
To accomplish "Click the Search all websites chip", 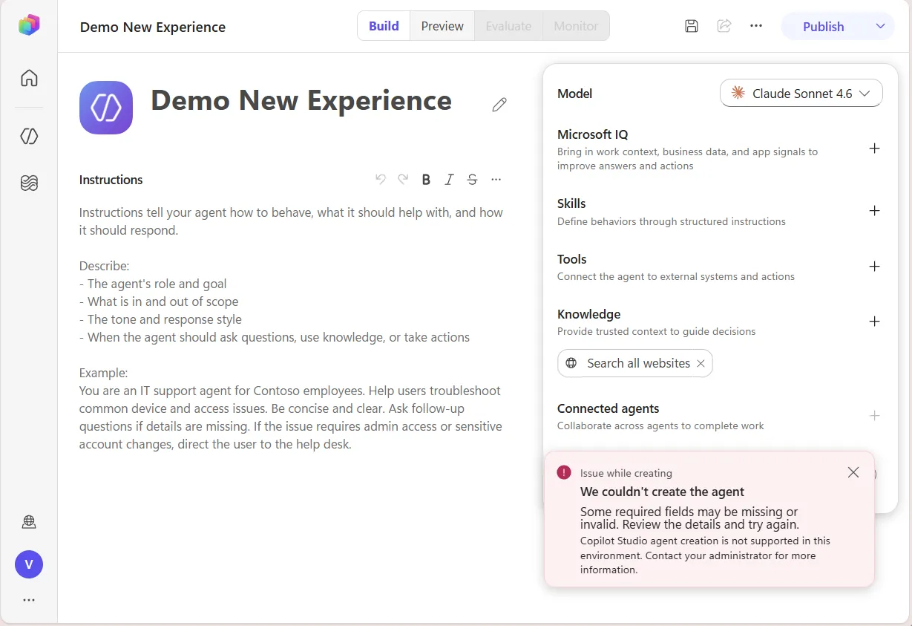I will point(634,363).
